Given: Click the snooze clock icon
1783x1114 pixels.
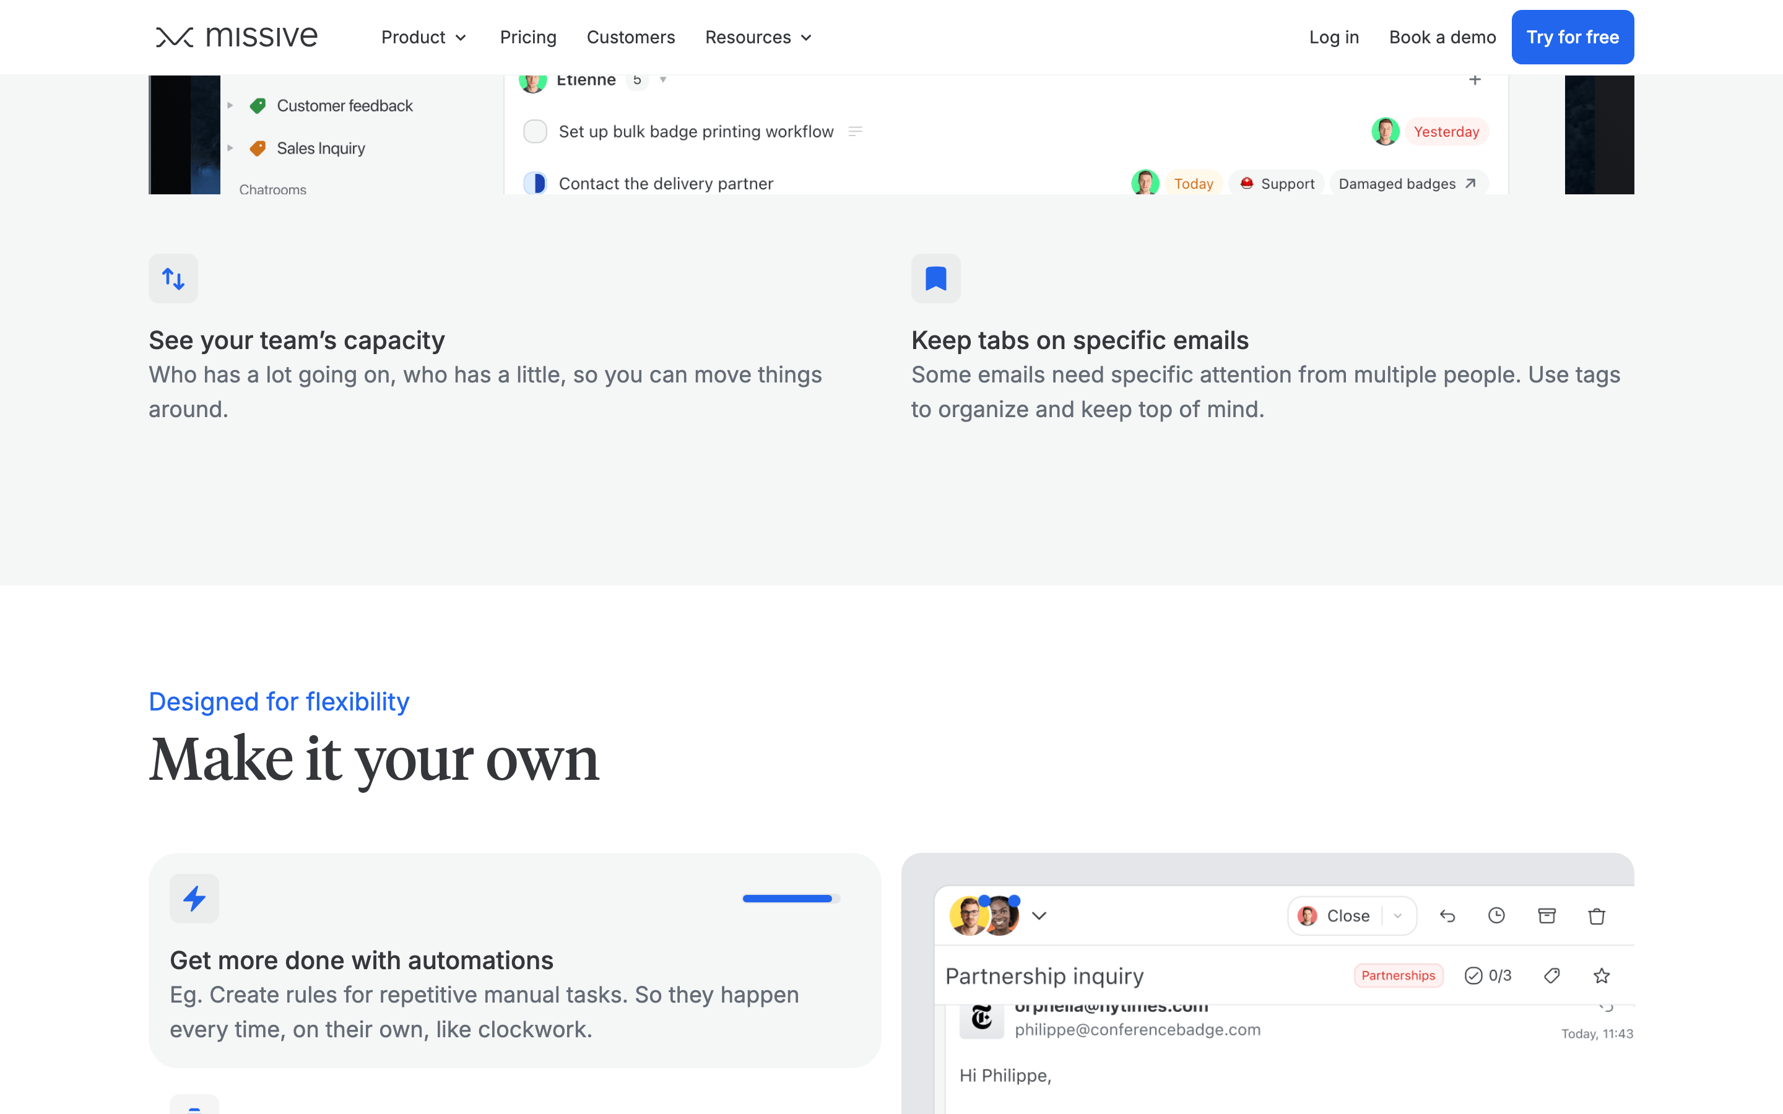Looking at the screenshot, I should click(x=1496, y=916).
